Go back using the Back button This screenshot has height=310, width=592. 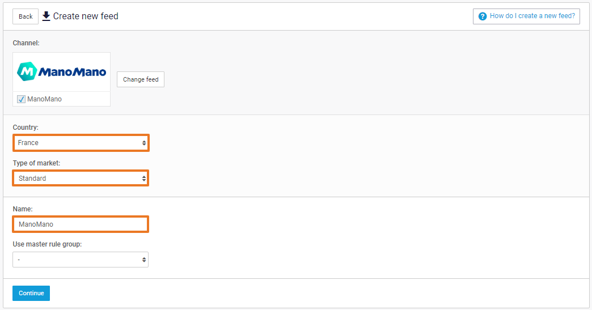click(x=26, y=16)
